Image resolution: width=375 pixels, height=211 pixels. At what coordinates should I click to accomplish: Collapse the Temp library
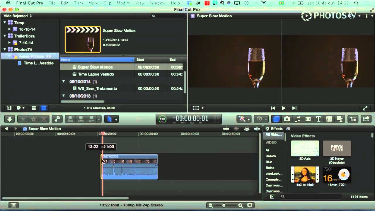tap(5, 23)
